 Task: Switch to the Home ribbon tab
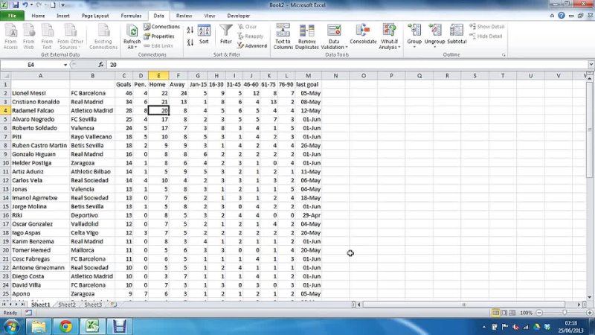[38, 16]
